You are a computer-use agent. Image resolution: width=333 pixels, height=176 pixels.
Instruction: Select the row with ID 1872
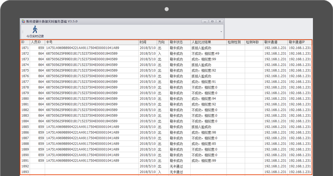click(166, 53)
